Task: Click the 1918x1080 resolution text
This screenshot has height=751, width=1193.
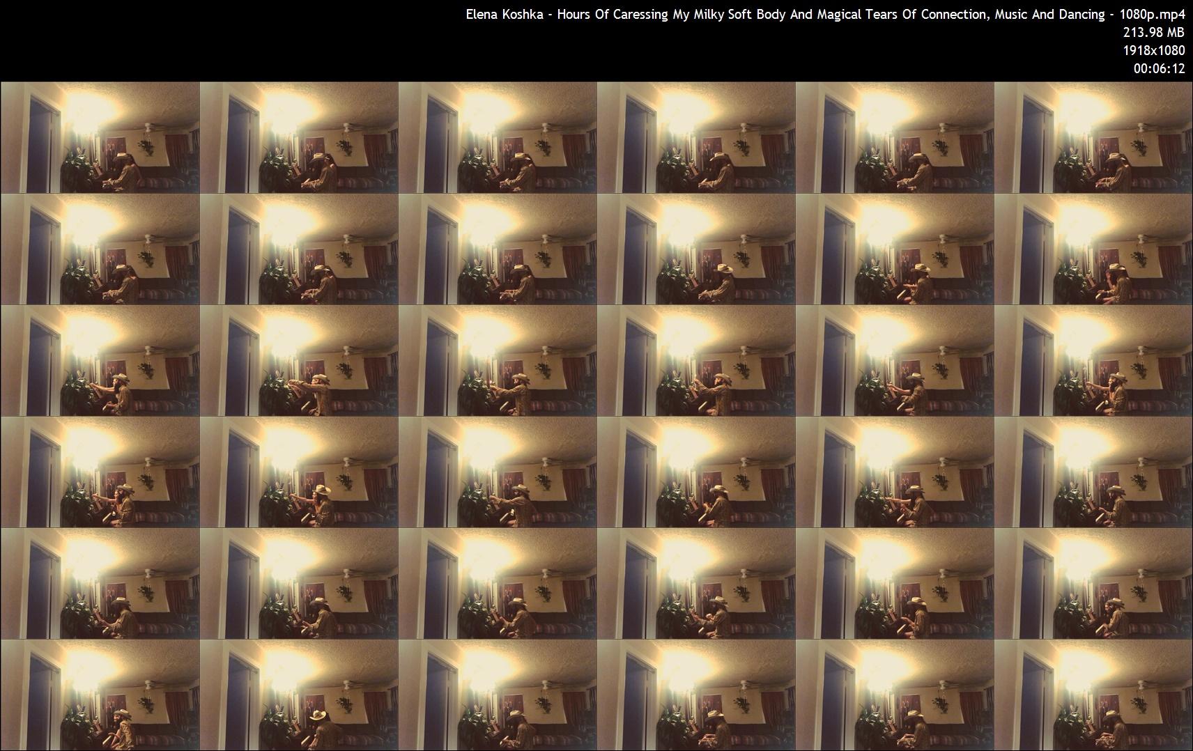Action: (1153, 50)
